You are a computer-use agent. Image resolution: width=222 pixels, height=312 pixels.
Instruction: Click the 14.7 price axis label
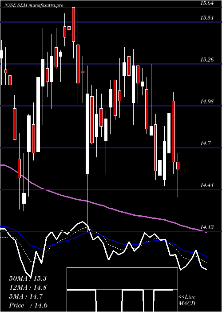point(205,144)
